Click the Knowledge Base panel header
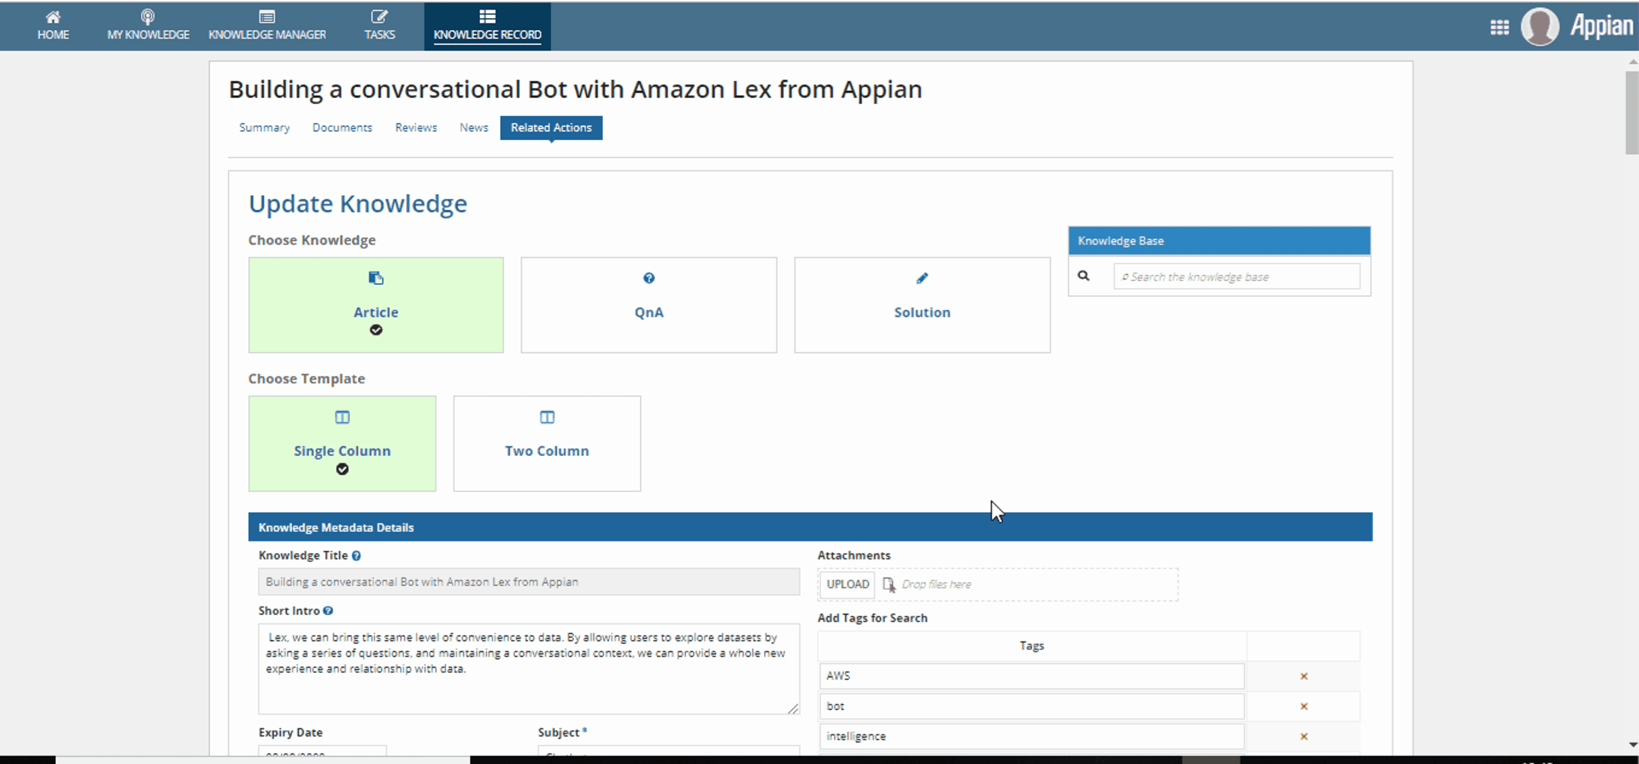Screen dimensions: 1639x764 [x=1219, y=240]
